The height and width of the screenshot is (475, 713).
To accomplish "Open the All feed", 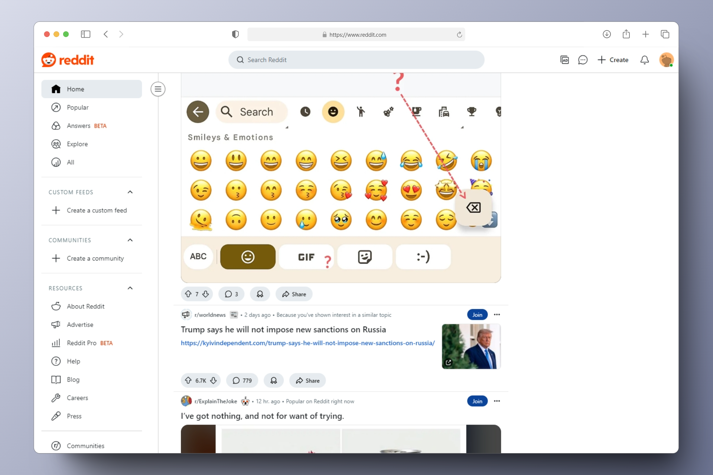I will click(92, 162).
